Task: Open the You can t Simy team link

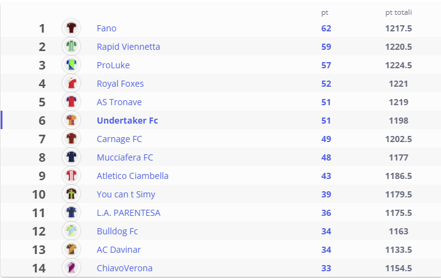Action: point(126,194)
